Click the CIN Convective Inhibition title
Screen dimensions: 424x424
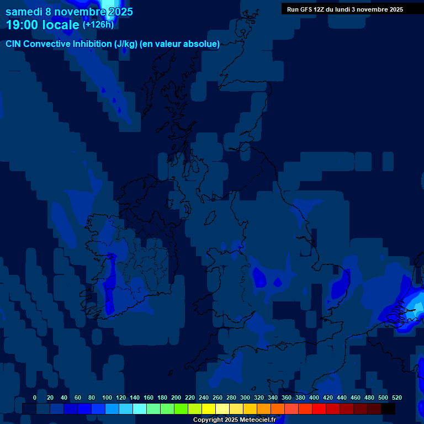pyautogui.click(x=71, y=44)
